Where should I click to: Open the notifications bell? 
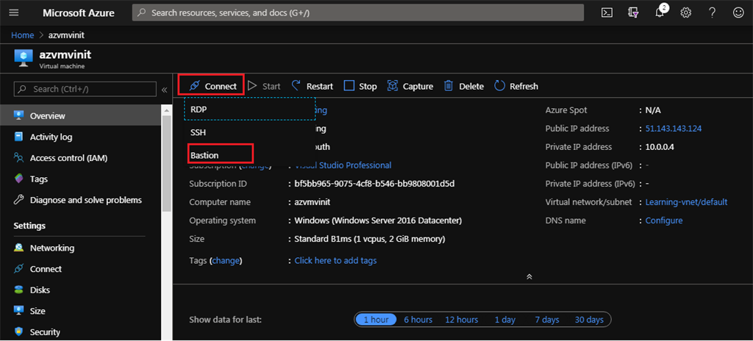coord(660,12)
